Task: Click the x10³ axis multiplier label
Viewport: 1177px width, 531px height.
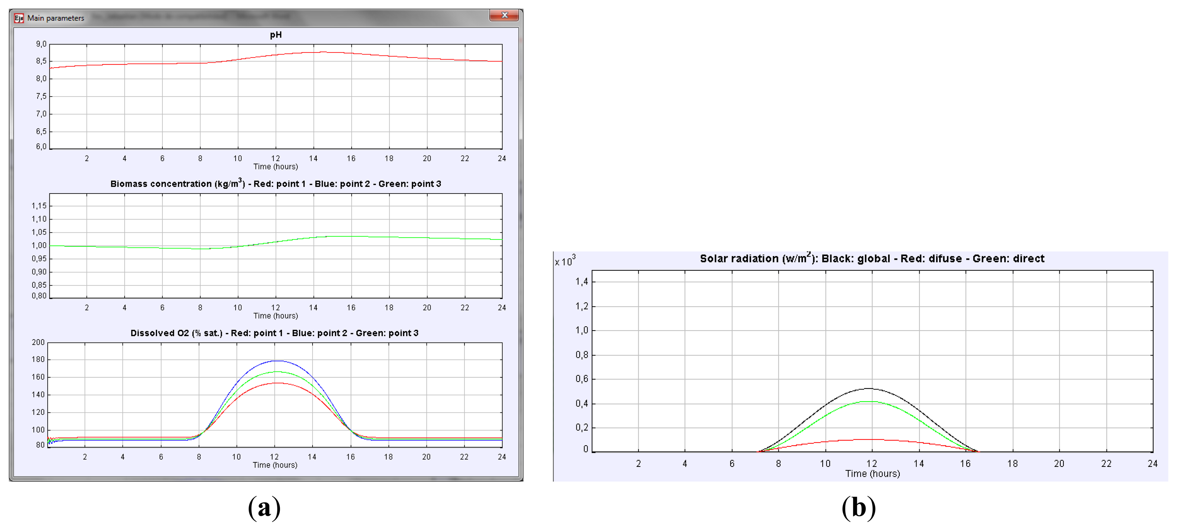Action: [565, 261]
